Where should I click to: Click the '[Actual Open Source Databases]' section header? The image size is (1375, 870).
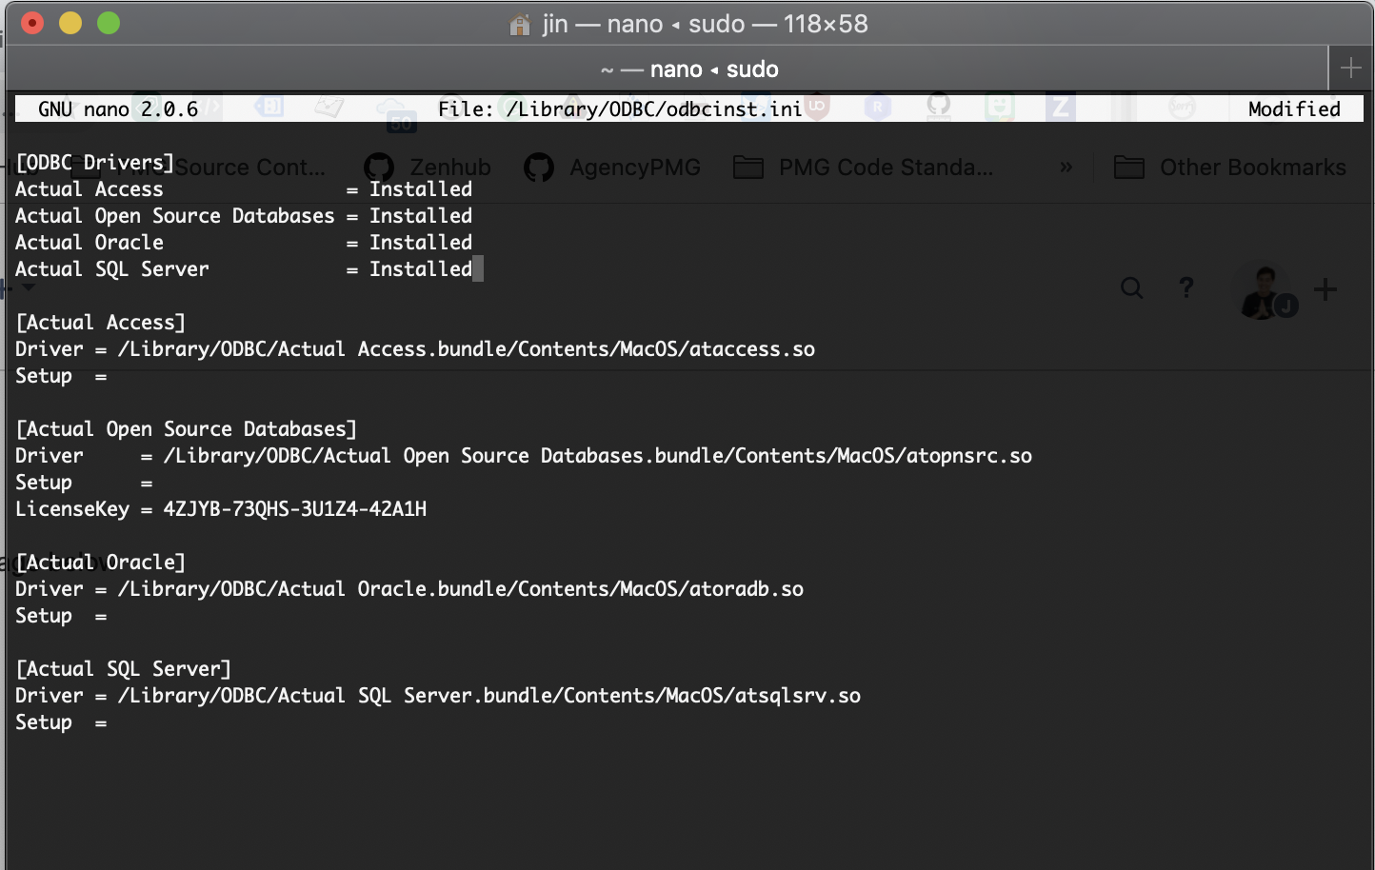coord(187,429)
